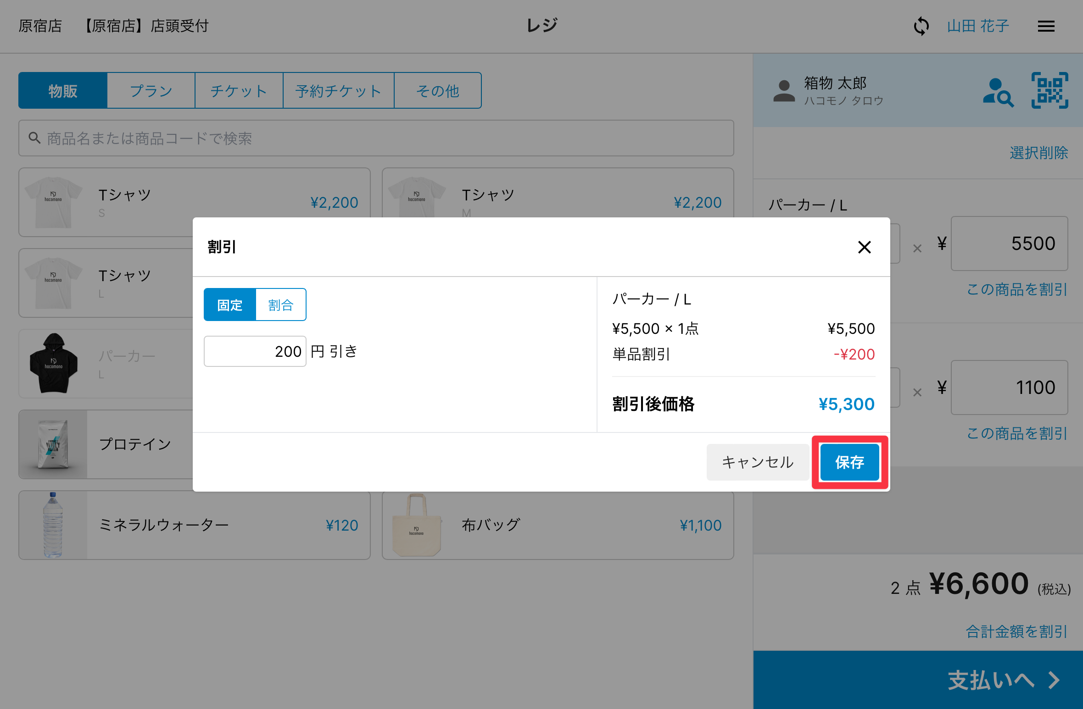Select the 固定 discount type toggle
This screenshot has width=1083, height=709.
[230, 305]
